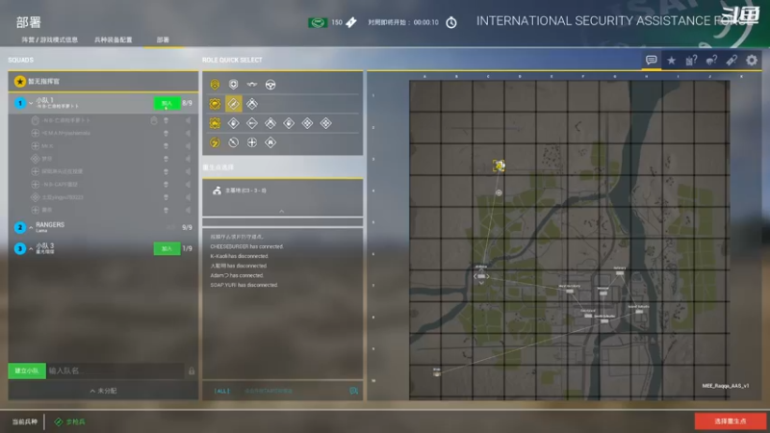Select the slashed circle role in bottom role row
The height and width of the screenshot is (433, 770).
[x=233, y=142]
